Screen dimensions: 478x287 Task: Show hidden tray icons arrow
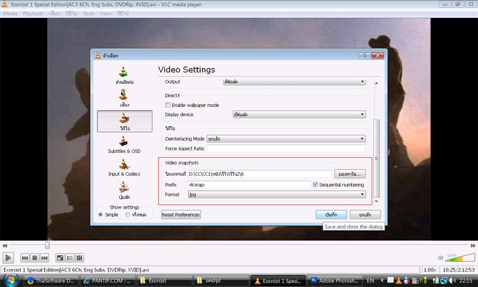(382, 280)
